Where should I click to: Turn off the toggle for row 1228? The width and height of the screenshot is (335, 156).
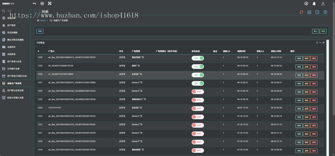coord(198,75)
